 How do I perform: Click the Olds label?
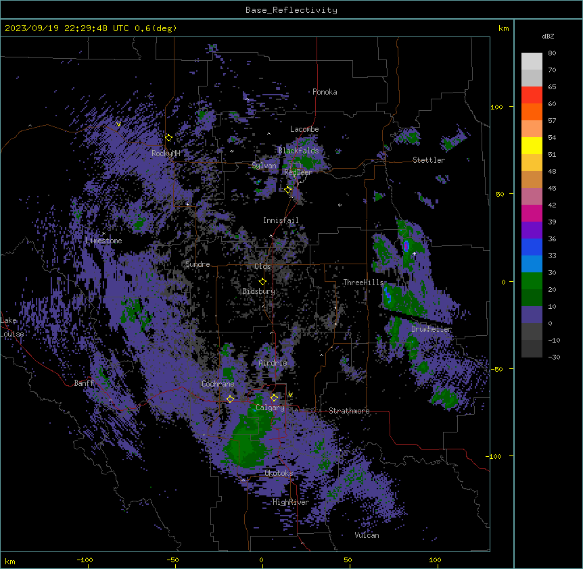point(262,266)
